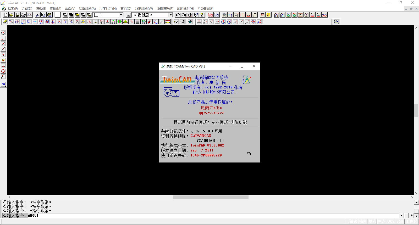Open the 依图层 linetype dropdown

click(x=170, y=15)
